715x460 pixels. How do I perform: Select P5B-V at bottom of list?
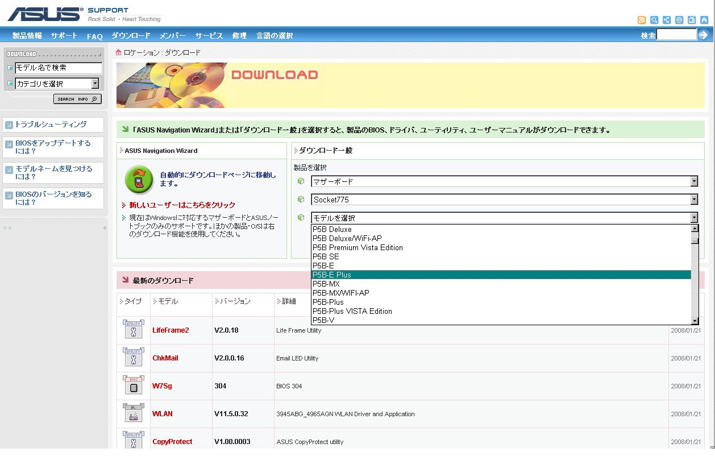[x=501, y=320]
